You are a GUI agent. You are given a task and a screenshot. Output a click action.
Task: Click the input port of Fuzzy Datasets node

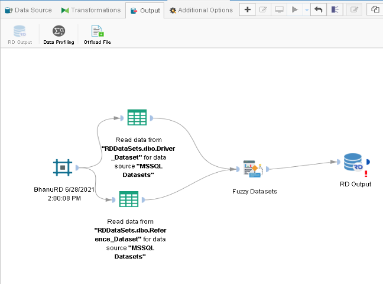(x=238, y=169)
